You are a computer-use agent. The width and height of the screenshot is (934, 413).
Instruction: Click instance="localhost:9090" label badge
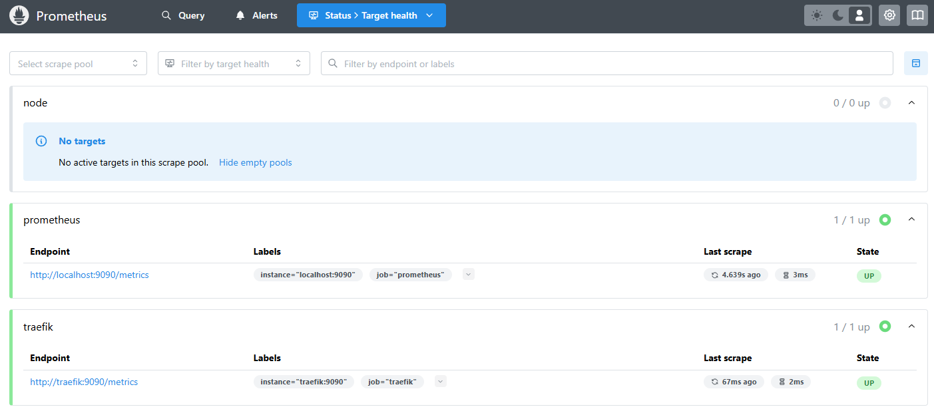point(308,275)
